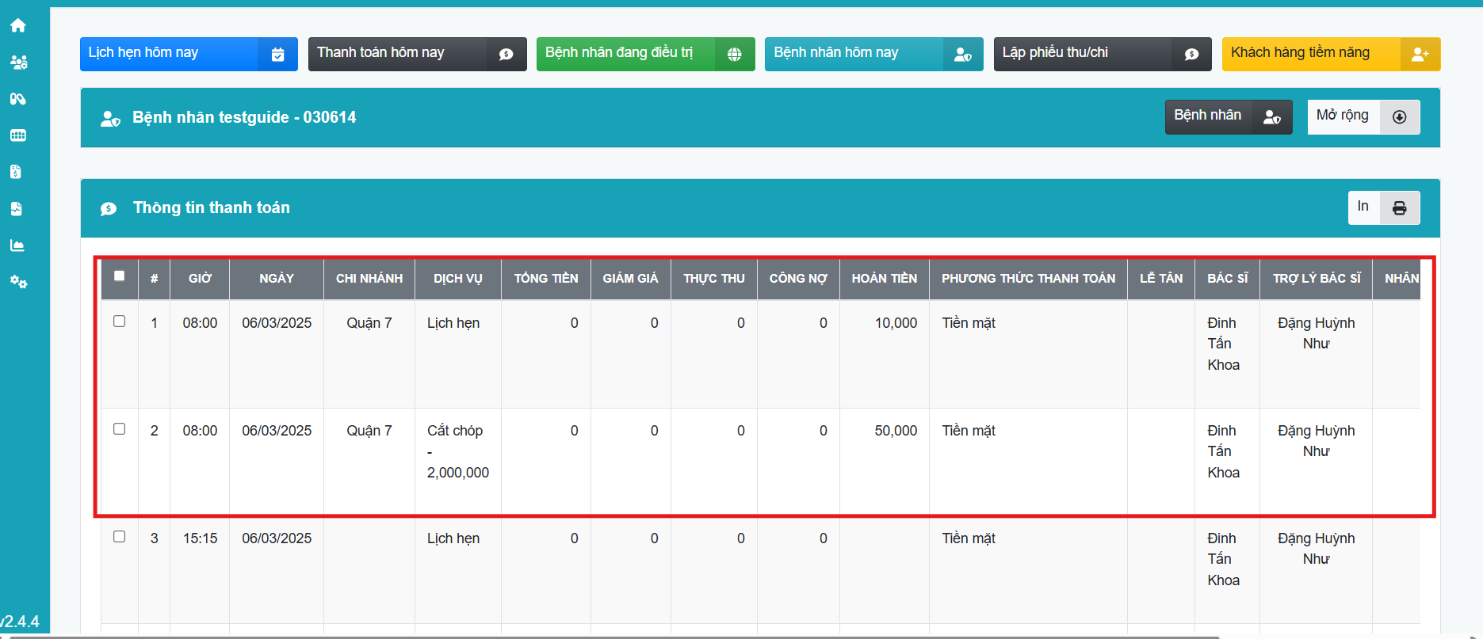The width and height of the screenshot is (1483, 639).
Task: Toggle the select-all checkbox in the table header
Action: (x=120, y=276)
